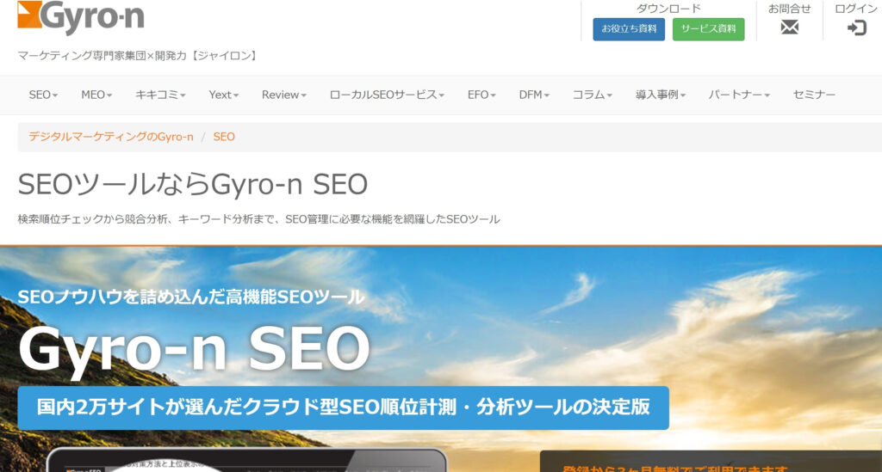Image resolution: width=882 pixels, height=472 pixels.
Task: Expand the MEO dropdown menu
Action: (x=96, y=95)
